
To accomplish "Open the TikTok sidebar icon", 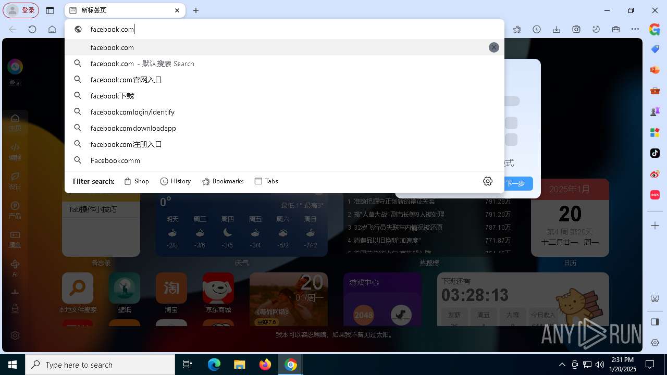I will [655, 153].
